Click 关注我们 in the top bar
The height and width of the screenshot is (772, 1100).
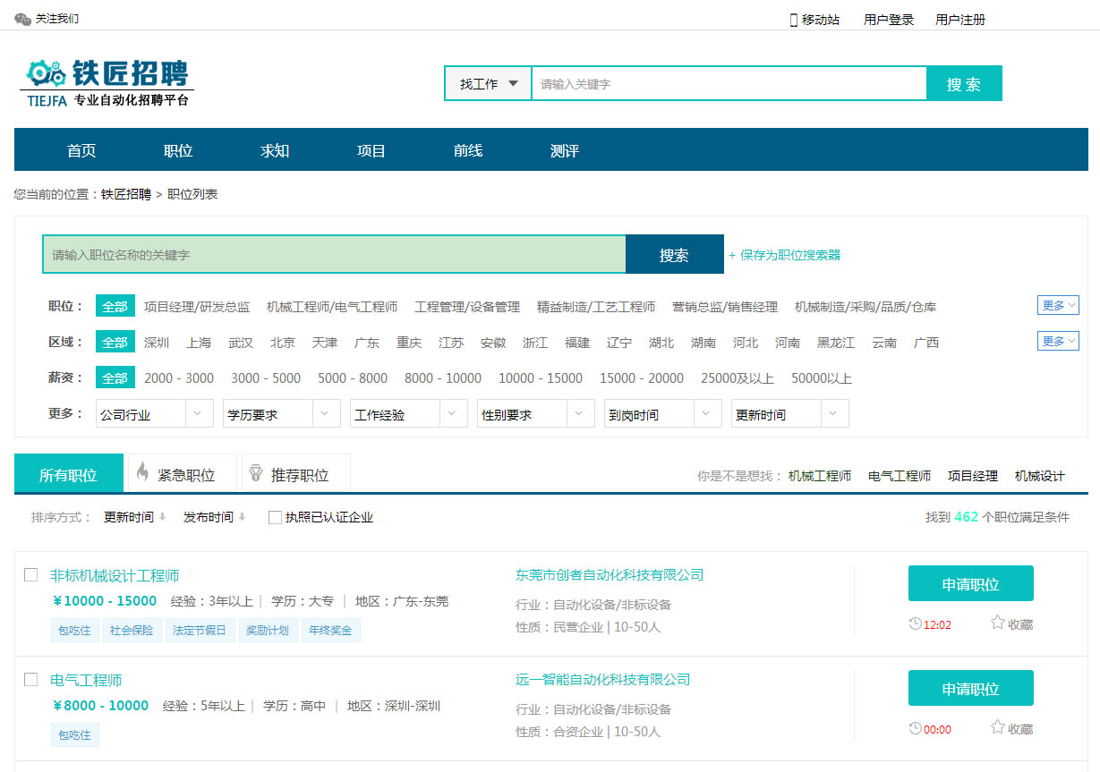click(57, 19)
